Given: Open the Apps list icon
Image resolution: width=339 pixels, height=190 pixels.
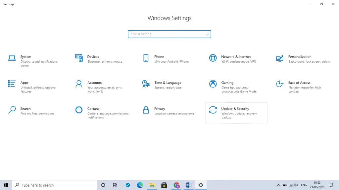Looking at the screenshot, I should 12,84.
